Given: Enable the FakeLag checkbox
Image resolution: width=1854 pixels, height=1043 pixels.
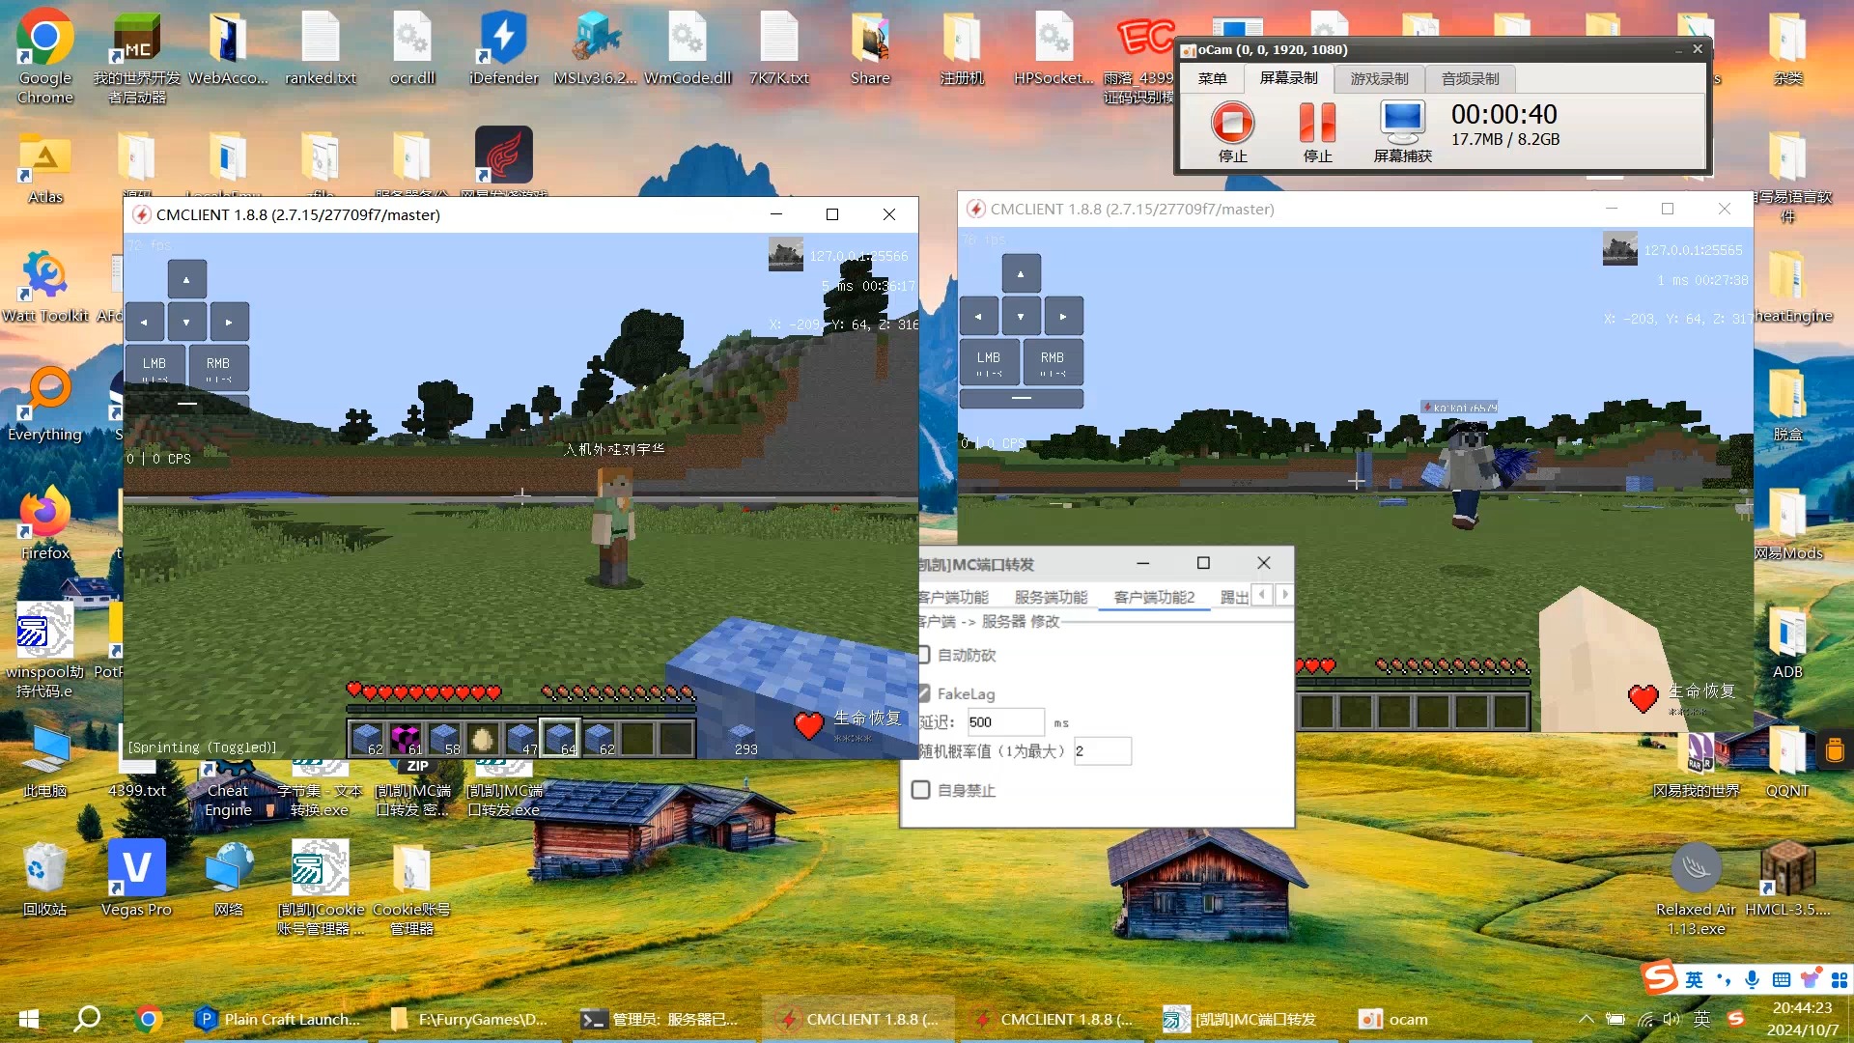Looking at the screenshot, I should click(x=922, y=692).
